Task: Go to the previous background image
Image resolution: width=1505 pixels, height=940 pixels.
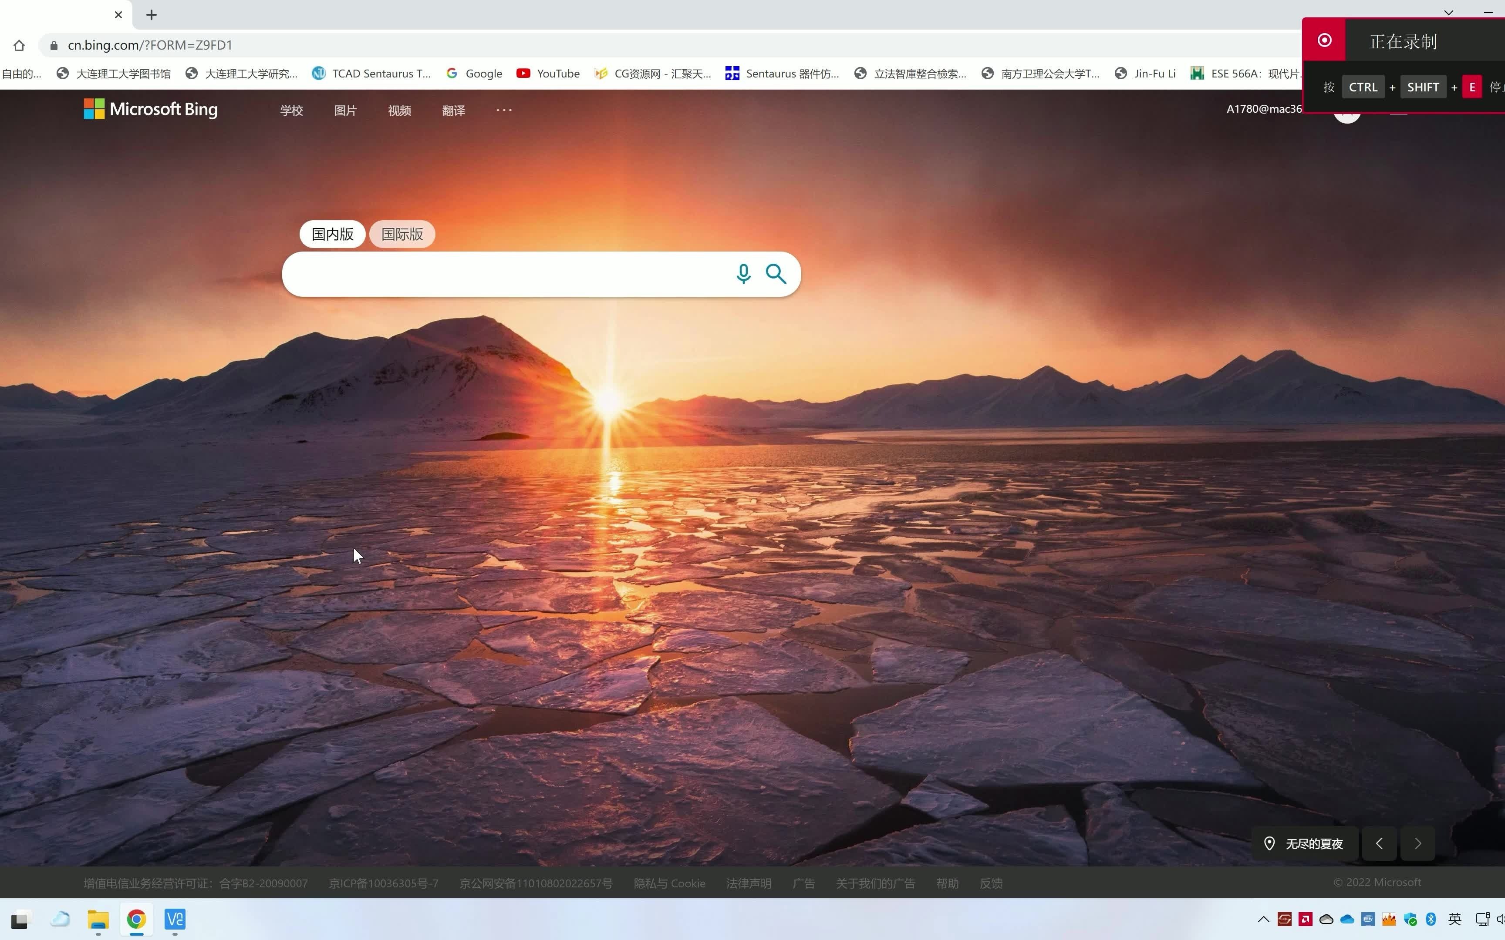Action: tap(1379, 844)
